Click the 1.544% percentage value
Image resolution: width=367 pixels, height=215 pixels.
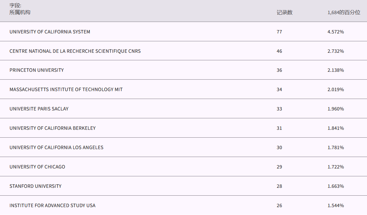336,205
